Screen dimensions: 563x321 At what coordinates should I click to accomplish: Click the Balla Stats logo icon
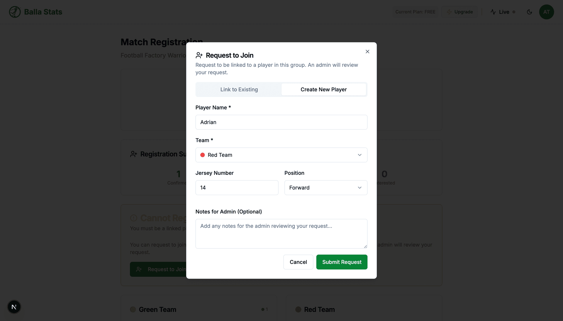15,12
